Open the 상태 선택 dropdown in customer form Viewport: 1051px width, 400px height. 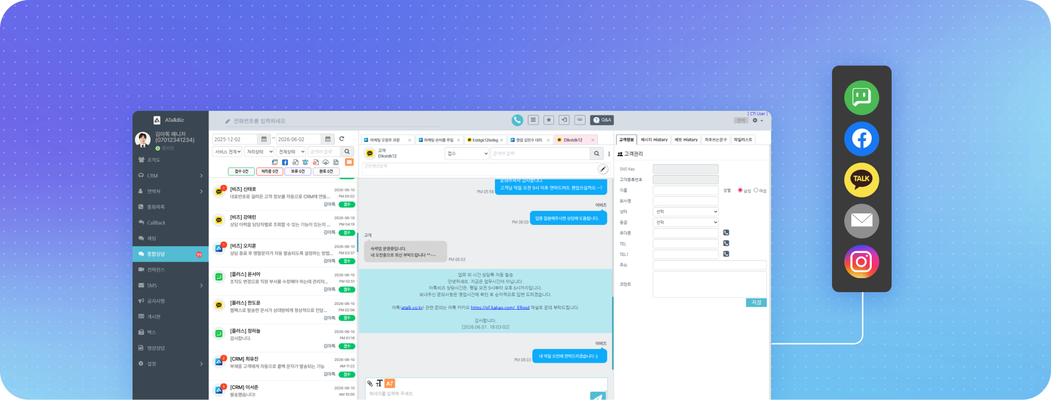(x=685, y=212)
